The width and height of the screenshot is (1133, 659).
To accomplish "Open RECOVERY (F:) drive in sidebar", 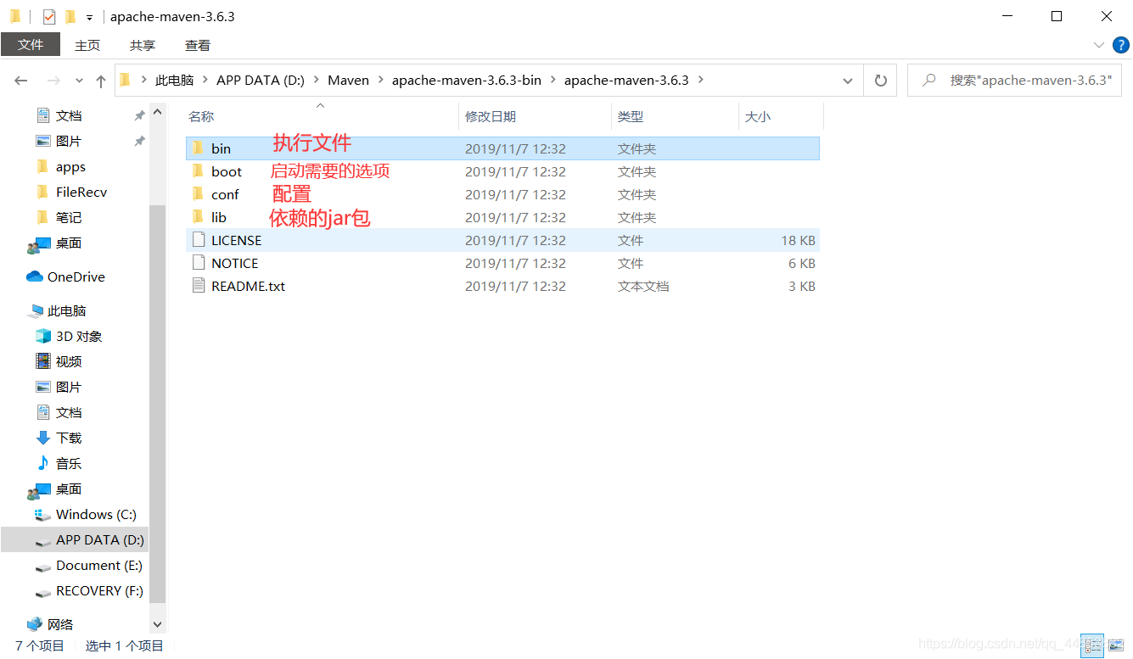I will pos(99,590).
